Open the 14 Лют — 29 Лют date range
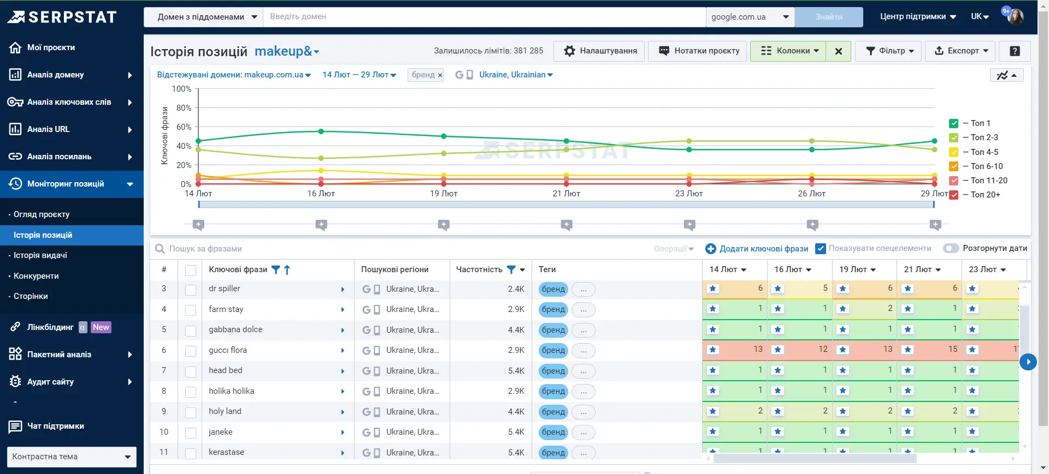Screen dimensions: 1049x474 tap(359, 75)
